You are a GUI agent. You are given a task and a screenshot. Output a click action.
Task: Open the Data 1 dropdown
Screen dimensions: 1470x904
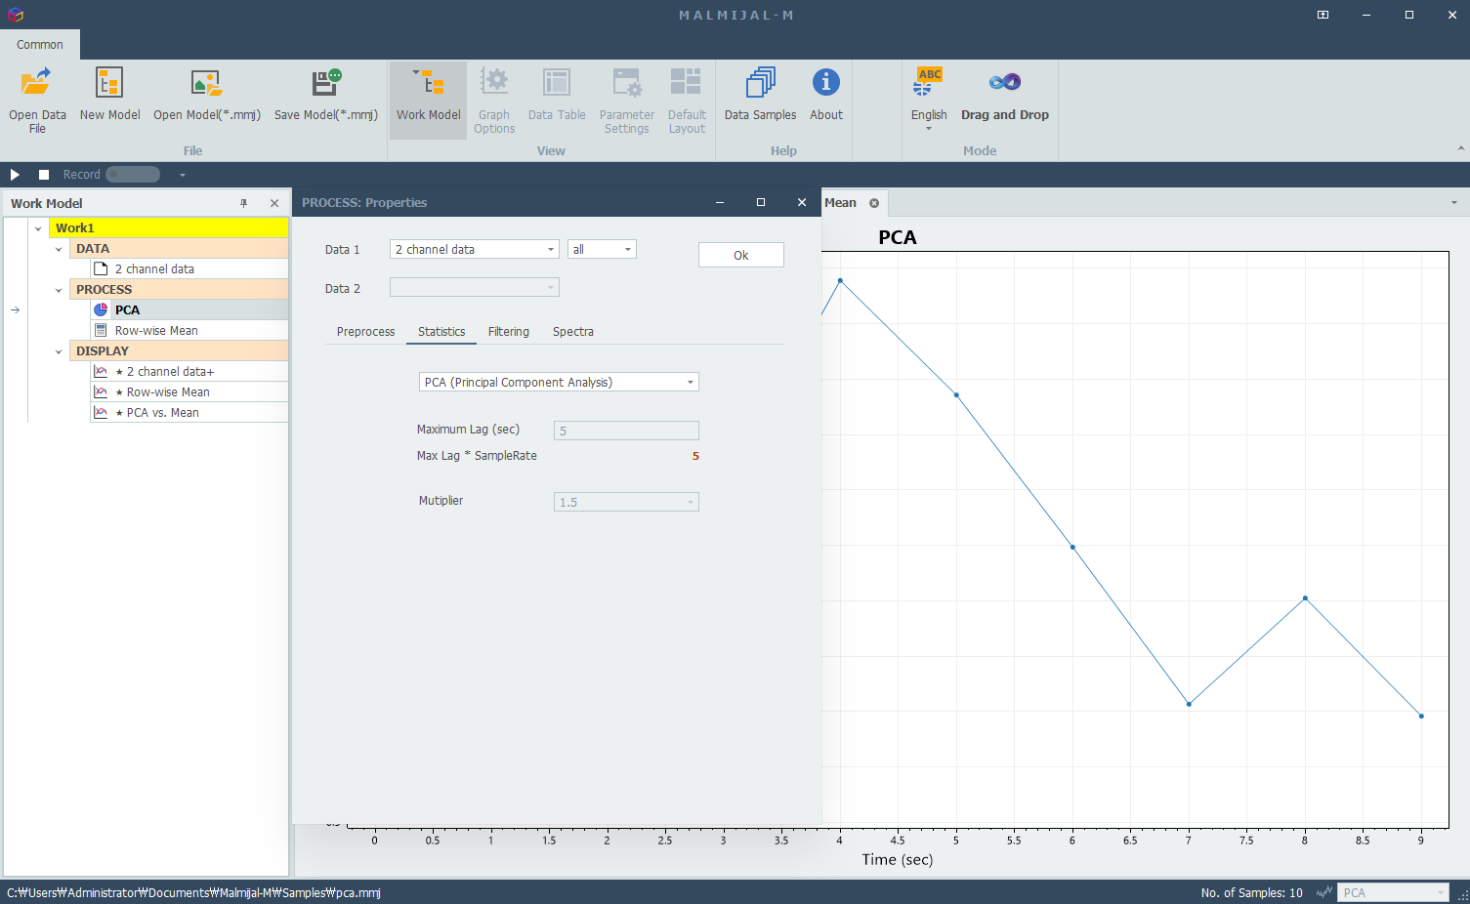475,250
